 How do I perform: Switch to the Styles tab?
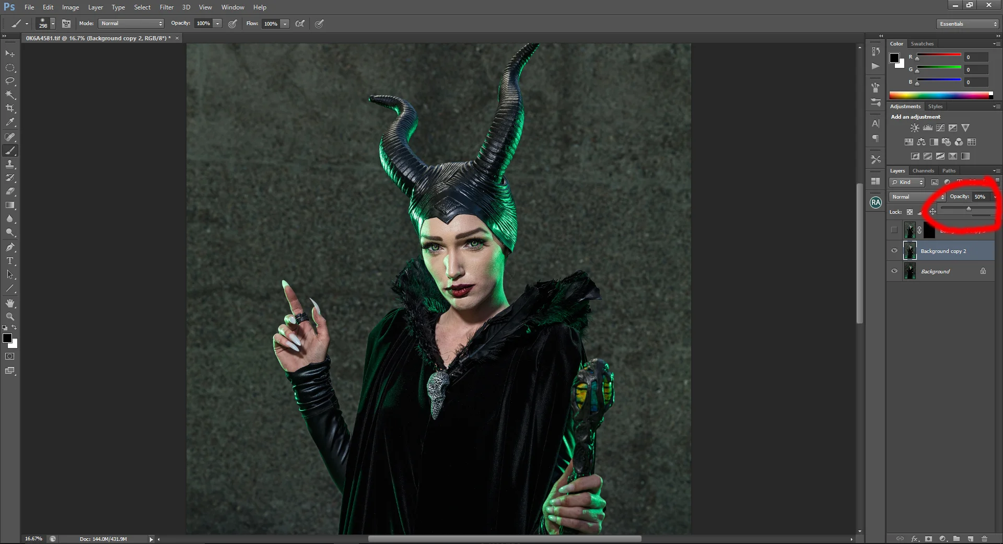(x=935, y=107)
